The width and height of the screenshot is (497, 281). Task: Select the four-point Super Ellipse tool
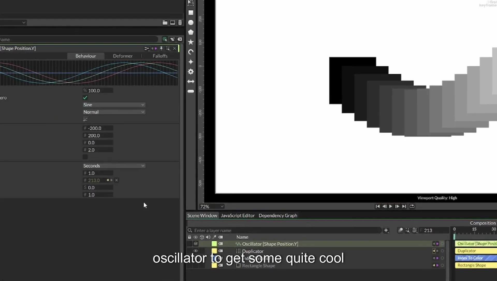(191, 62)
